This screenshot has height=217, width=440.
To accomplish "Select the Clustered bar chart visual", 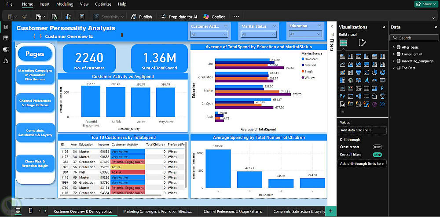I will click(358, 56).
